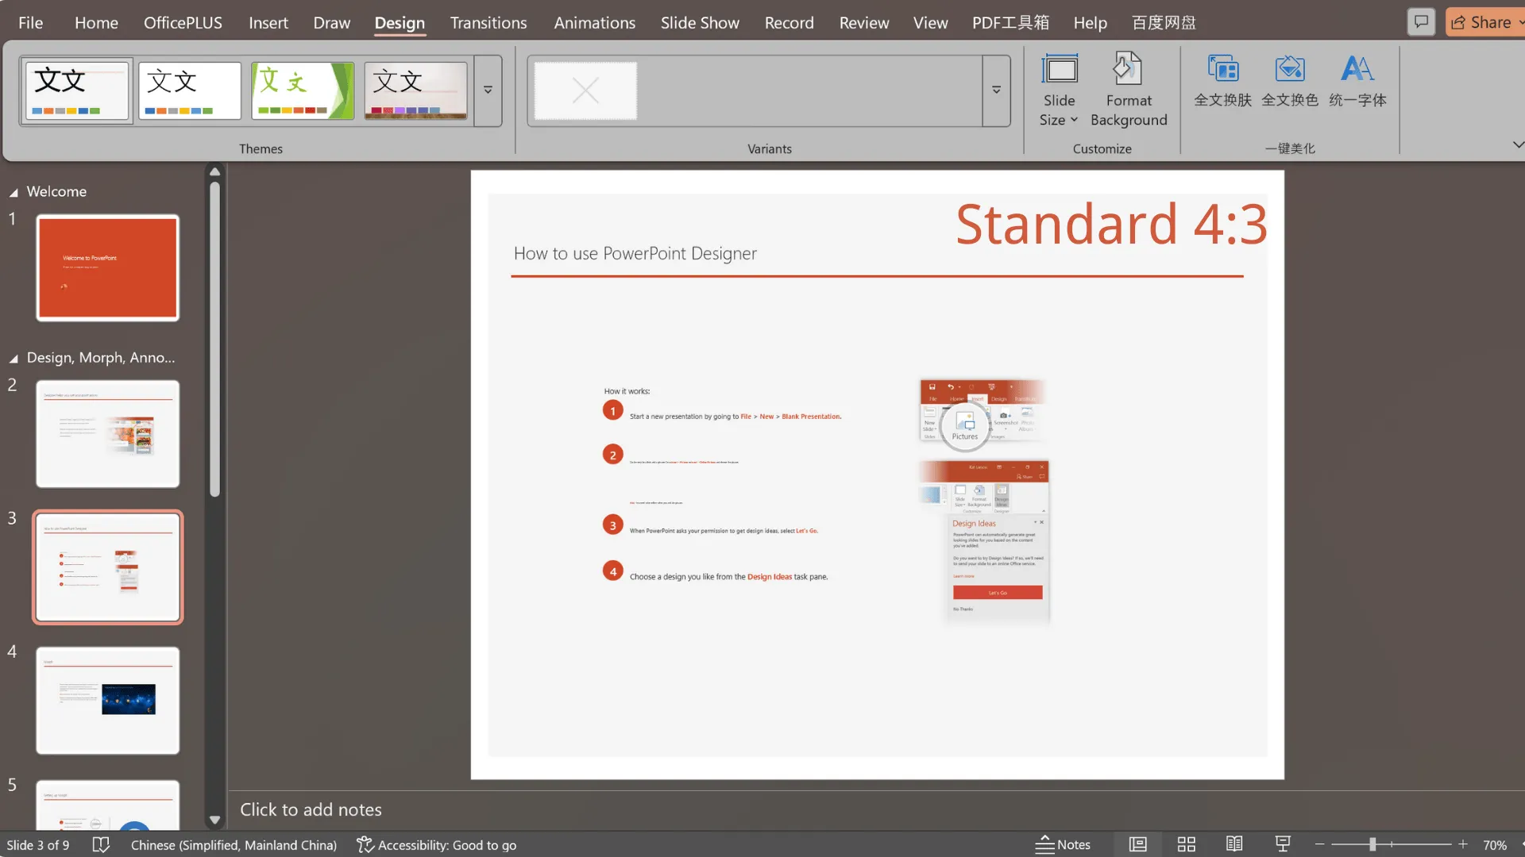Switch to Slide Show tab
The image size is (1525, 857).
pyautogui.click(x=700, y=22)
